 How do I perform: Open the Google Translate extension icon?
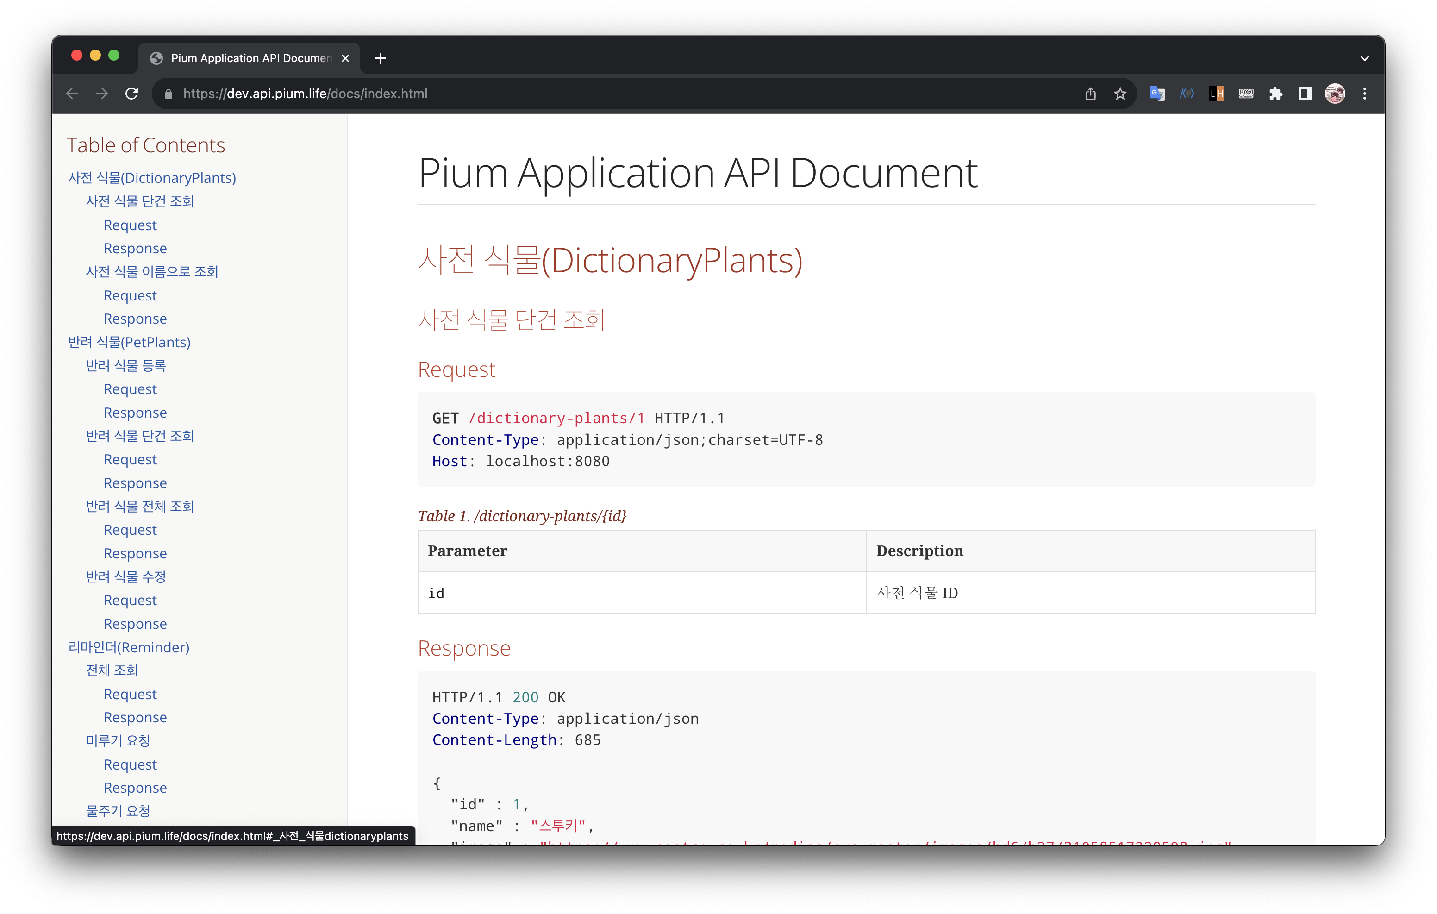pyautogui.click(x=1156, y=94)
